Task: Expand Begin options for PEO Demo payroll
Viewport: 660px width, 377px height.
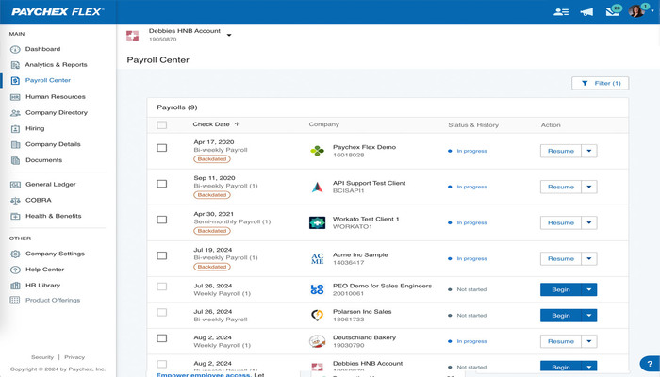Action: click(589, 290)
